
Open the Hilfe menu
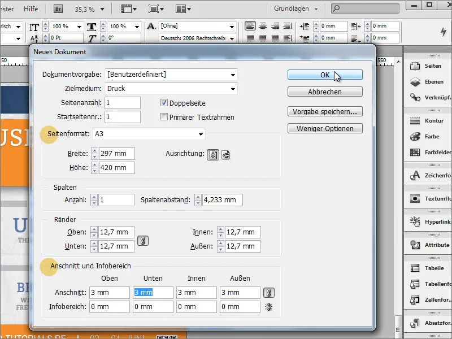31,9
